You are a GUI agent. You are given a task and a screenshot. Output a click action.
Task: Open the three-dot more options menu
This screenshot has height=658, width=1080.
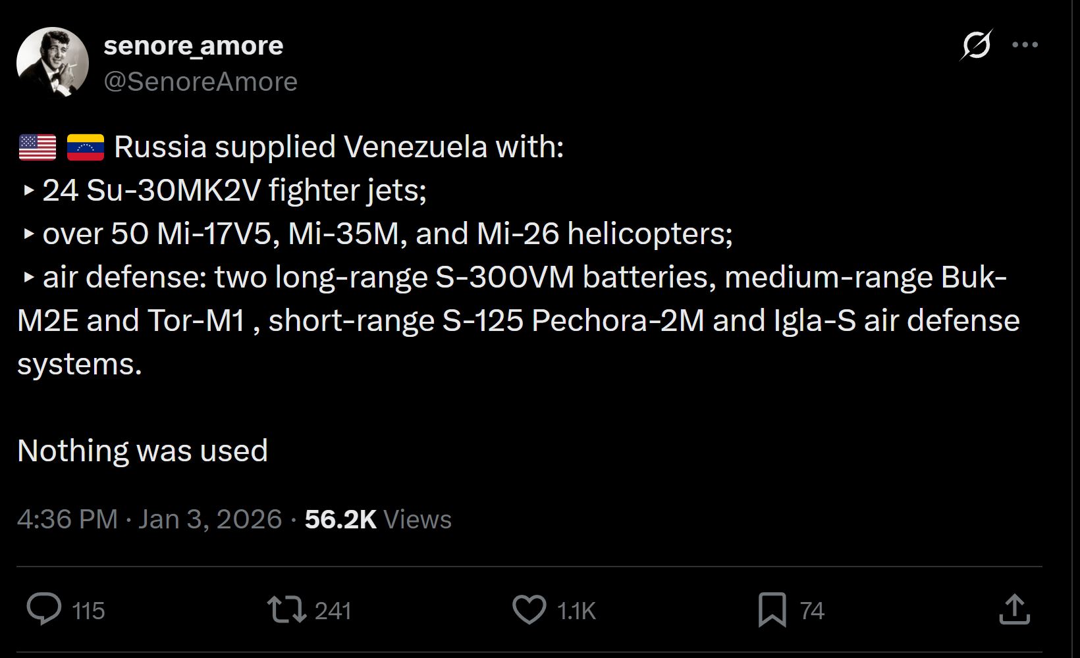(1025, 44)
